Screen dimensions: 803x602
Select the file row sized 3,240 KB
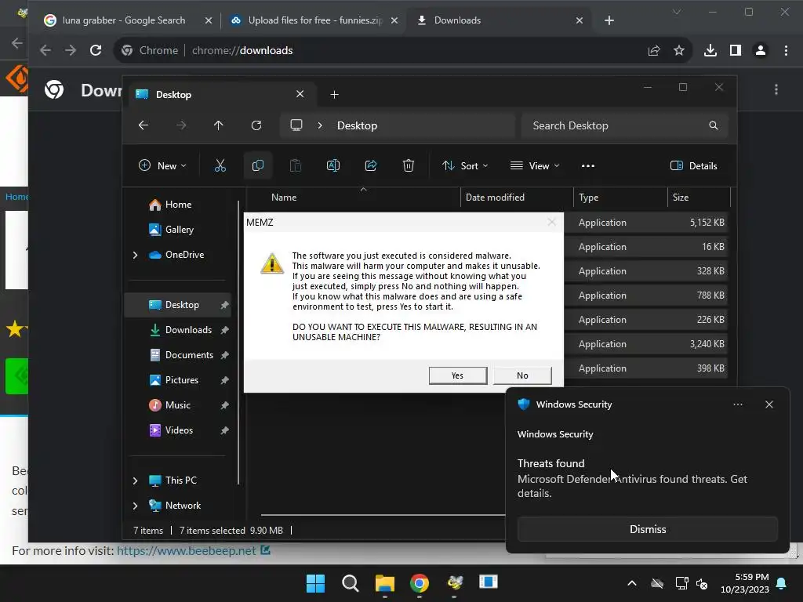click(646, 344)
